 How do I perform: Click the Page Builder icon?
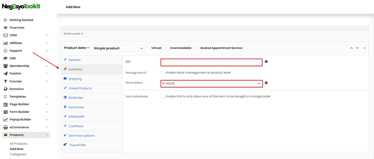(5, 104)
